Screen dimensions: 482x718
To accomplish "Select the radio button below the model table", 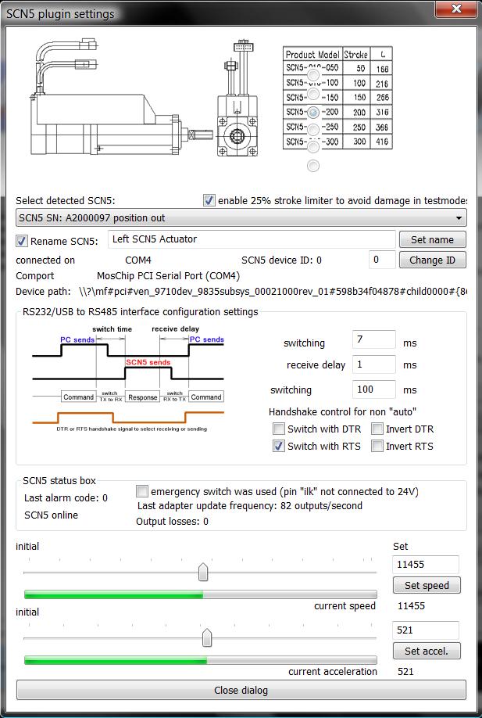I will click(x=312, y=165).
